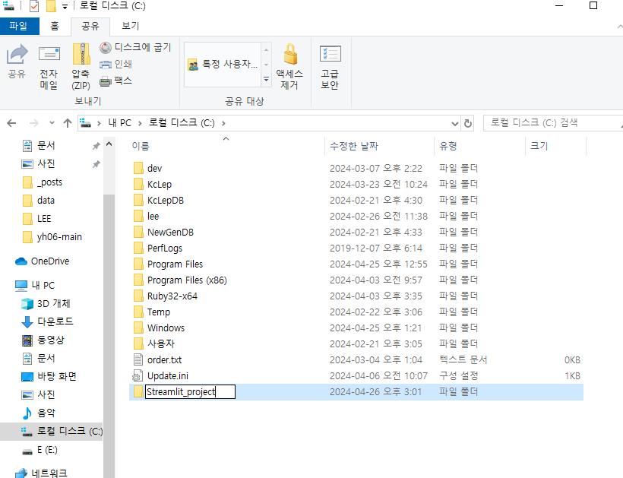Click the Email (전자 메일) icon
The height and width of the screenshot is (478, 623).
pyautogui.click(x=49, y=66)
